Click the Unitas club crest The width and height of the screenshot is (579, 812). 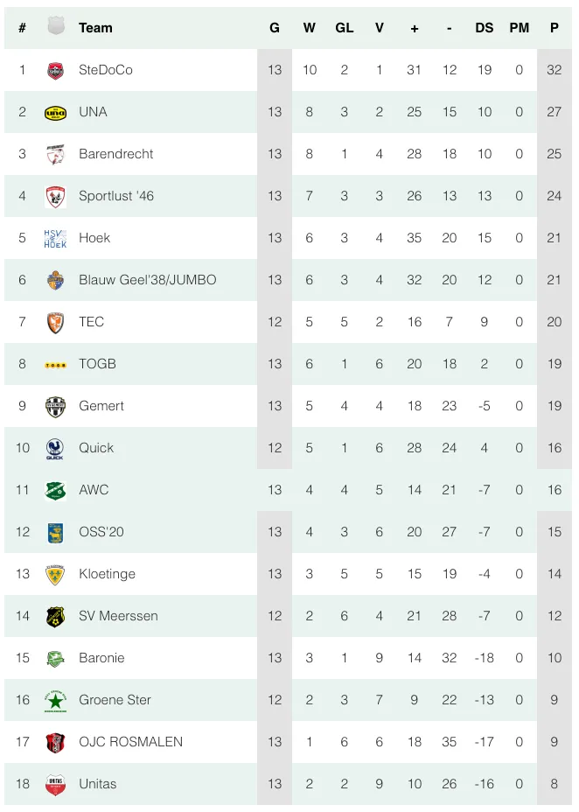click(55, 784)
